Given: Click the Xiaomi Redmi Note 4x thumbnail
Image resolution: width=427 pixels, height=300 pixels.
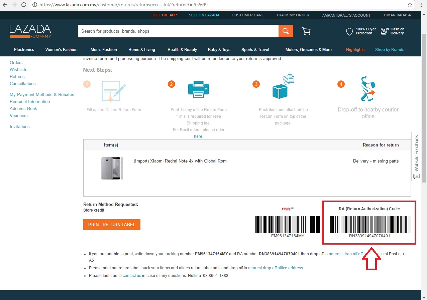Looking at the screenshot, I should click(x=112, y=168).
